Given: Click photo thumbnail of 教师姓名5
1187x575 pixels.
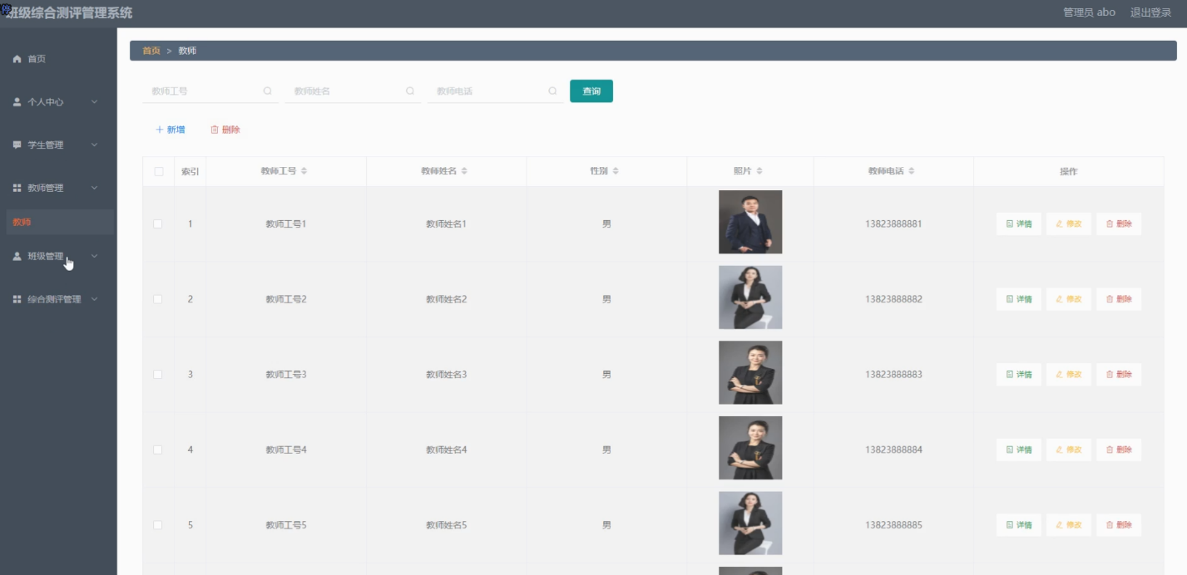Looking at the screenshot, I should (750, 523).
